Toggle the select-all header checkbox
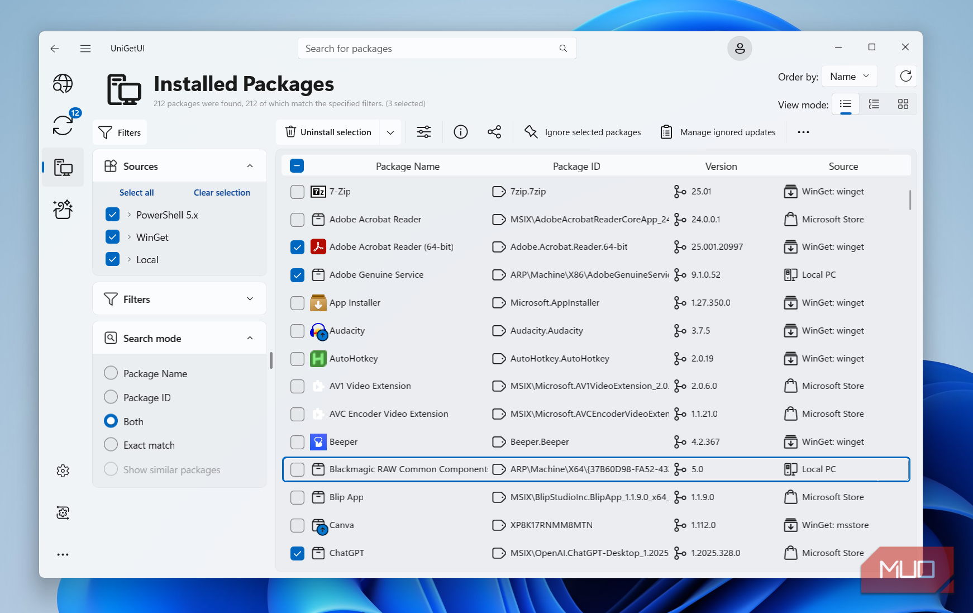This screenshot has height=613, width=973. (297, 166)
